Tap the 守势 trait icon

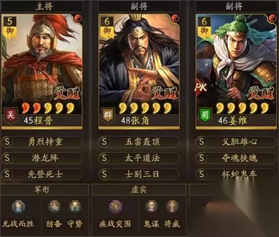[75, 207]
